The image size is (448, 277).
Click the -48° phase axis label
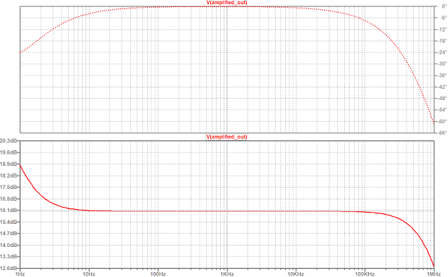coord(442,99)
